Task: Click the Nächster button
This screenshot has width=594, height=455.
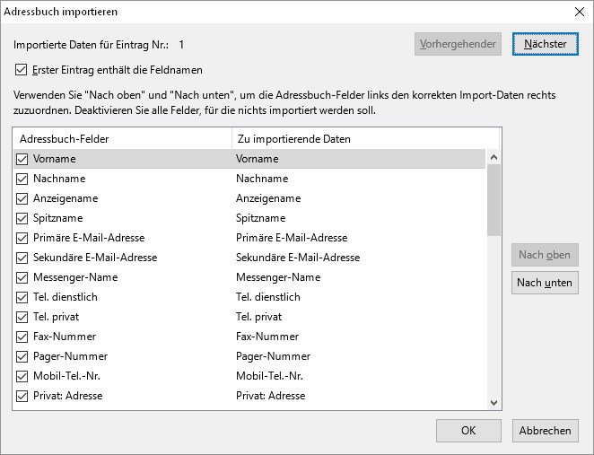Action: [x=545, y=43]
